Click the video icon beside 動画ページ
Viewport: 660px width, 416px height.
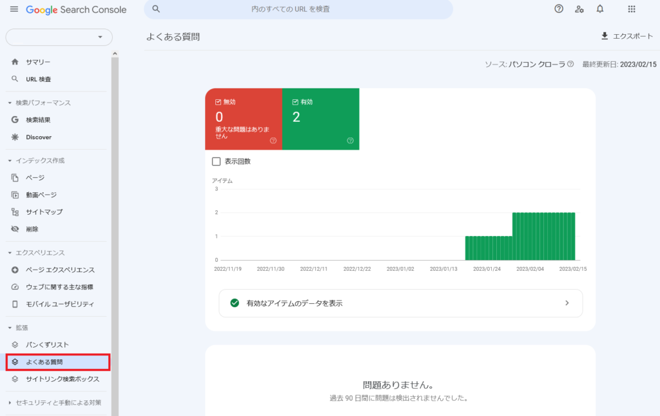coord(15,195)
